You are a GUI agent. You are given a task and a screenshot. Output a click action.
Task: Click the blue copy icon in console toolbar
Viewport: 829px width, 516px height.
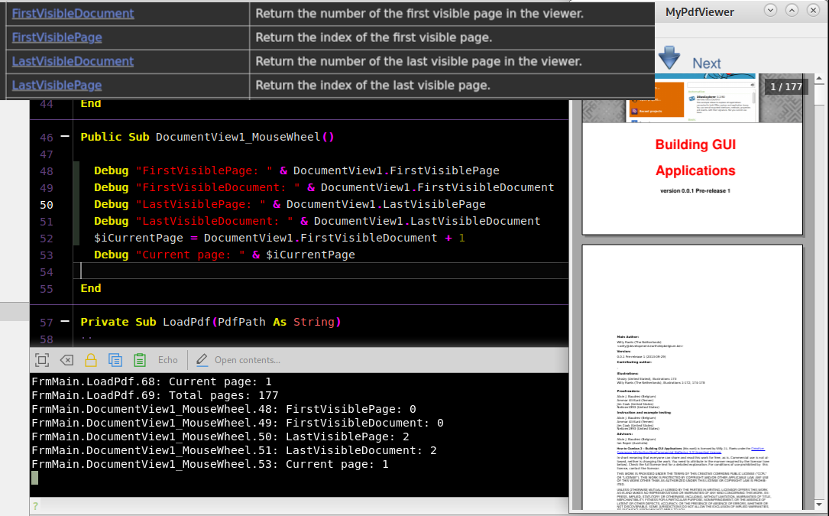(x=115, y=360)
